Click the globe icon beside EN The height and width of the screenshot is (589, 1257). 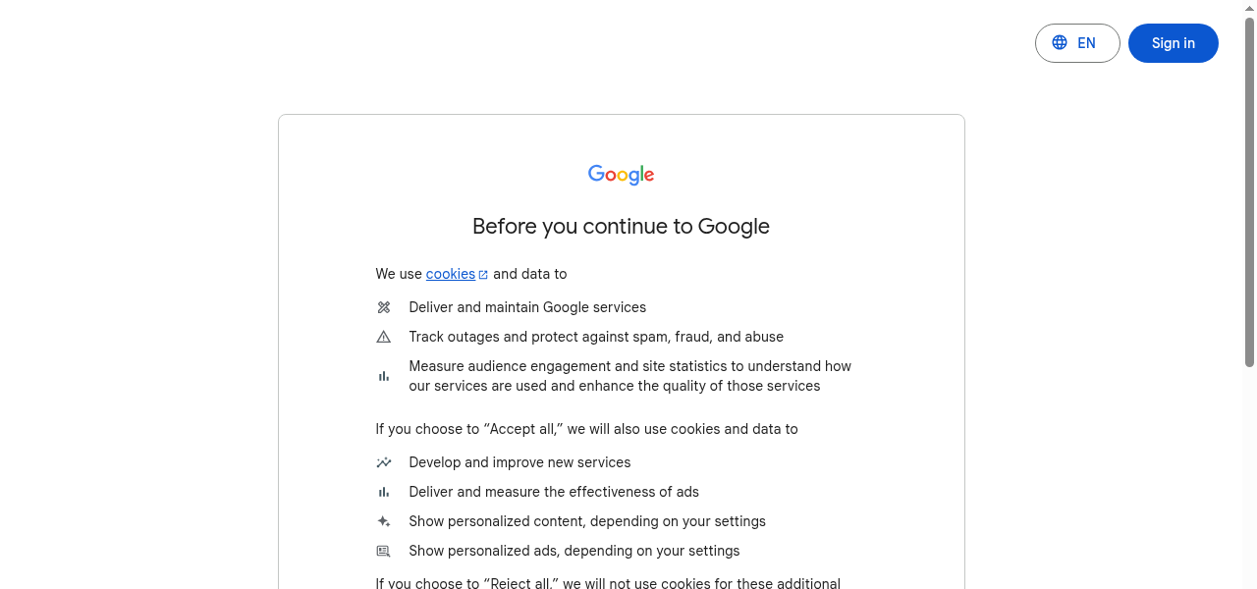1059,42
